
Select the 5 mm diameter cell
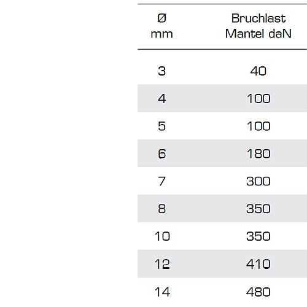(x=161, y=126)
